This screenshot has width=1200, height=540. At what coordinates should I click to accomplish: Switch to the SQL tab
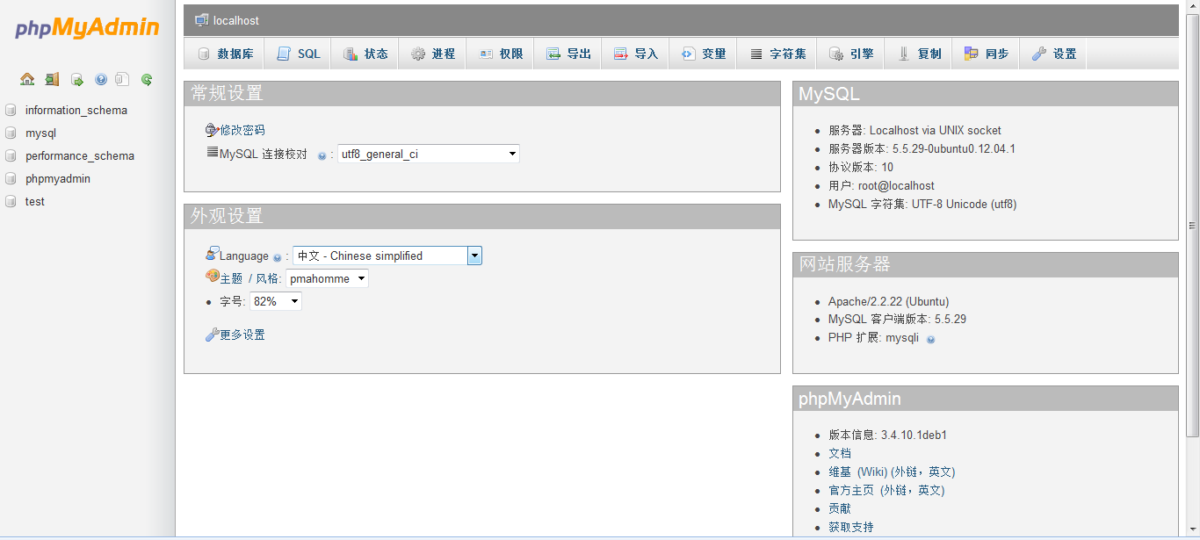coord(299,54)
